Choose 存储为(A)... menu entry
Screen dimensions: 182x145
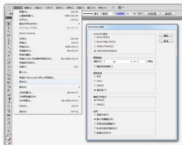(x=48, y=47)
